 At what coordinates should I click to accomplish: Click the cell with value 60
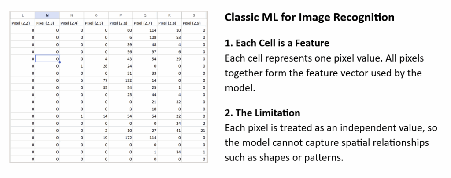(120, 30)
